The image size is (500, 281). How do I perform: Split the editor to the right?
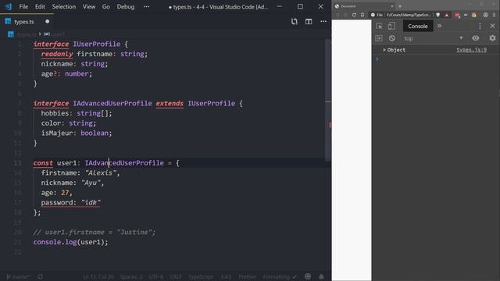click(x=309, y=21)
